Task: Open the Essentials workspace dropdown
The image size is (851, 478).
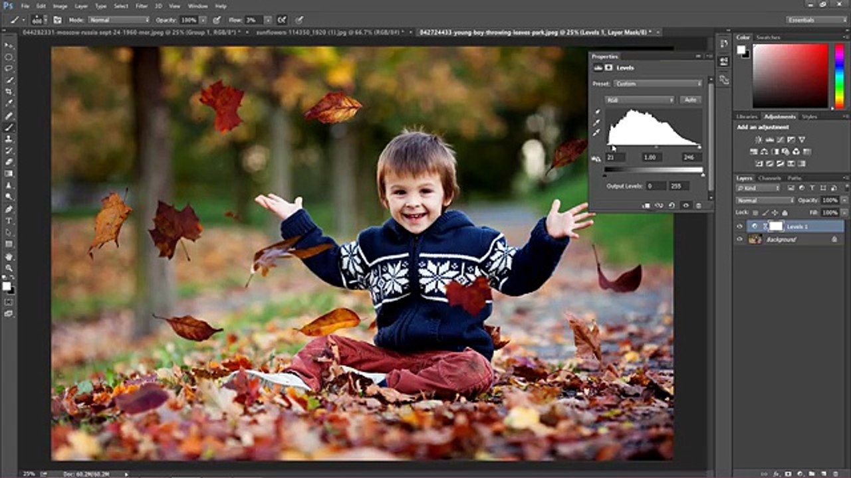Action: pyautogui.click(x=816, y=20)
